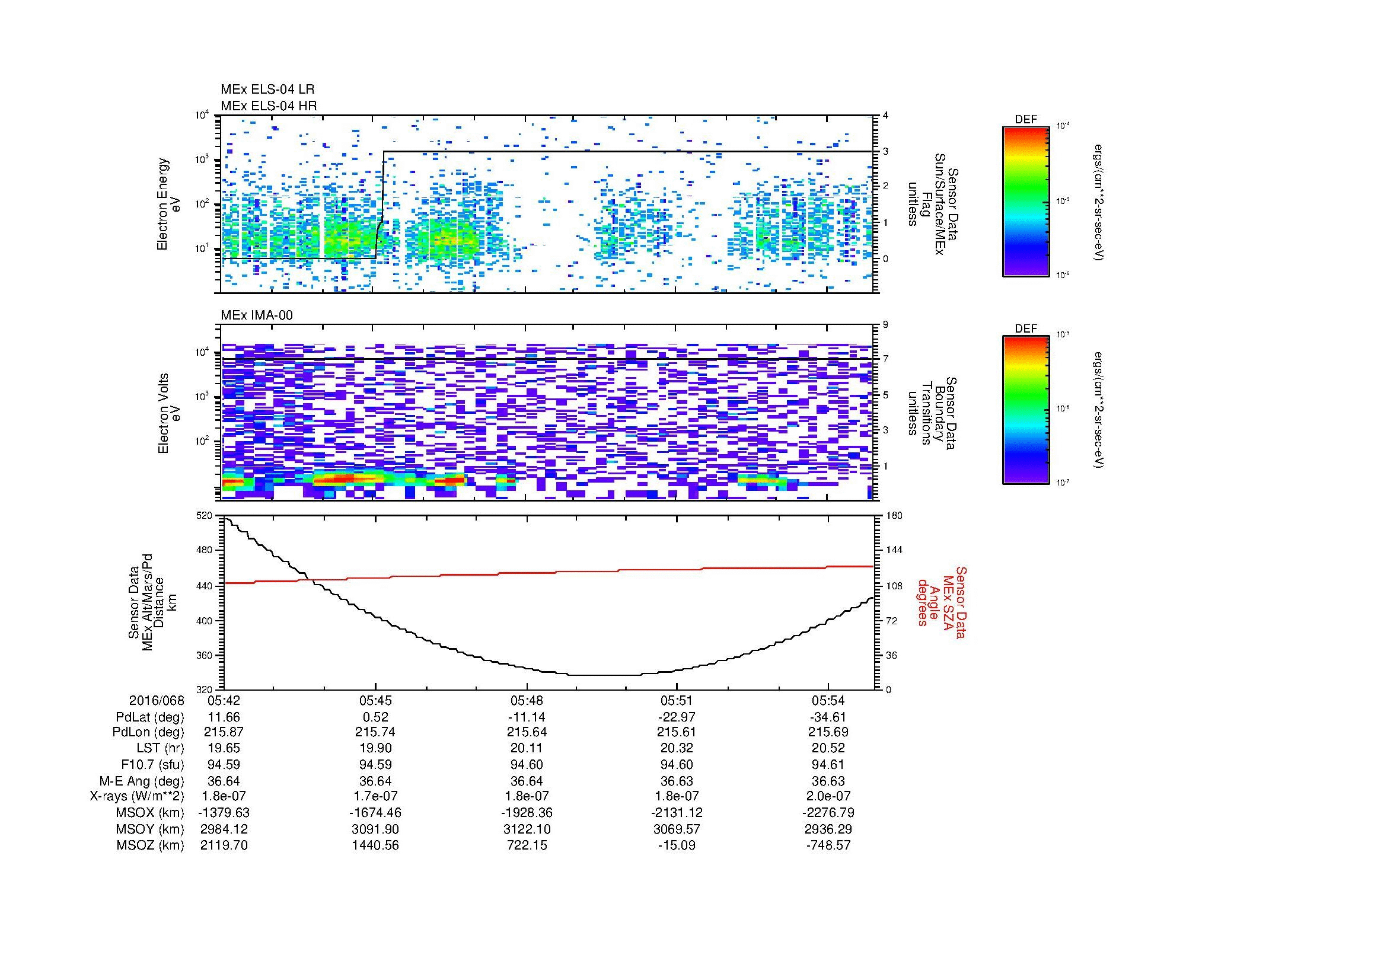Click the black altitude curve at its minimum
This screenshot has height=980, width=1387.
[604, 675]
